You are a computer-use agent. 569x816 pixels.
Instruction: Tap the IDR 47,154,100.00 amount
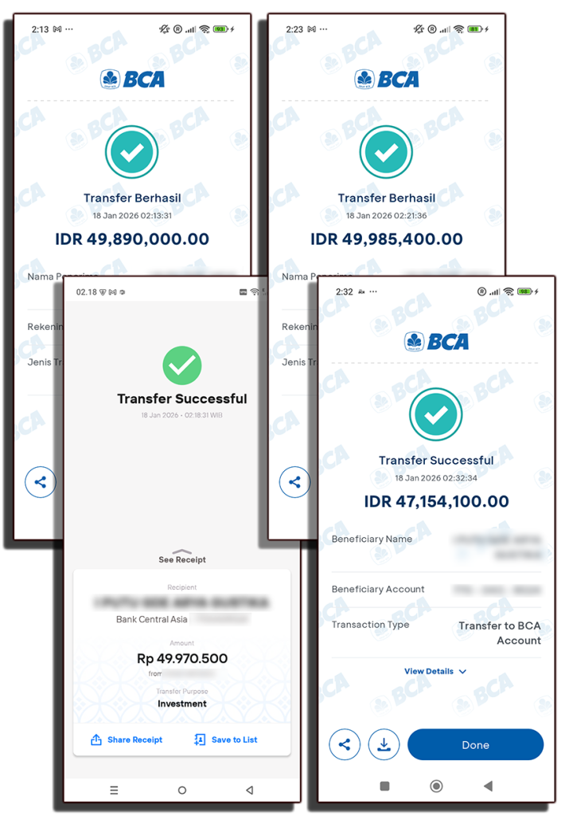[x=436, y=501]
